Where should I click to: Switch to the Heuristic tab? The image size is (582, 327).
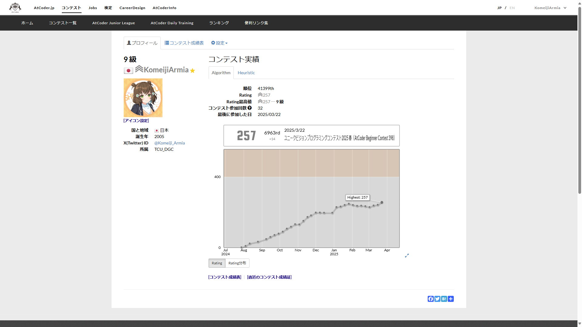pyautogui.click(x=246, y=73)
